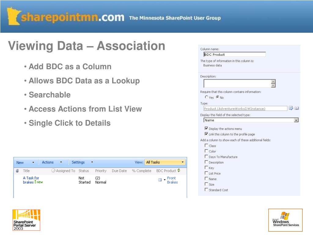Screen dimensions: 313x235
Task: Click the New menu item
Action: click(x=20, y=162)
